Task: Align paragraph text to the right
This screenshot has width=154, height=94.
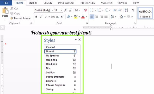Action: [101, 17]
